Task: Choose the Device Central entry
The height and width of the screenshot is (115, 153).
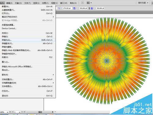Action: [28, 29]
